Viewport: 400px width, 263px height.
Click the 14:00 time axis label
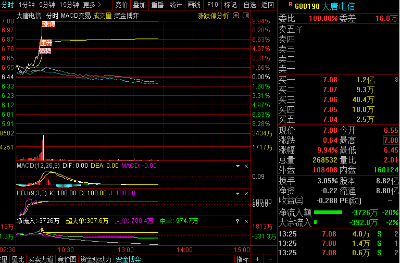pos(185,250)
